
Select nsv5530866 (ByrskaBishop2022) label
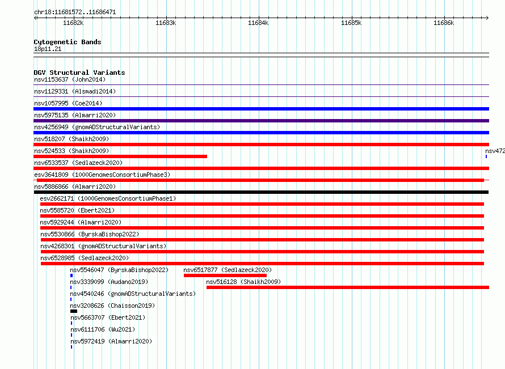pos(90,234)
